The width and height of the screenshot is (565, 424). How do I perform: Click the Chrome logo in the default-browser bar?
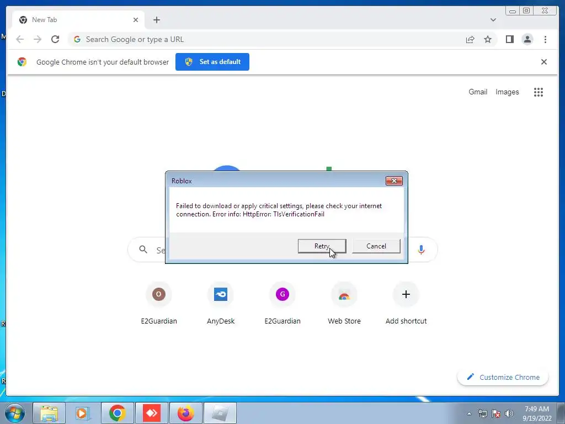[22, 62]
